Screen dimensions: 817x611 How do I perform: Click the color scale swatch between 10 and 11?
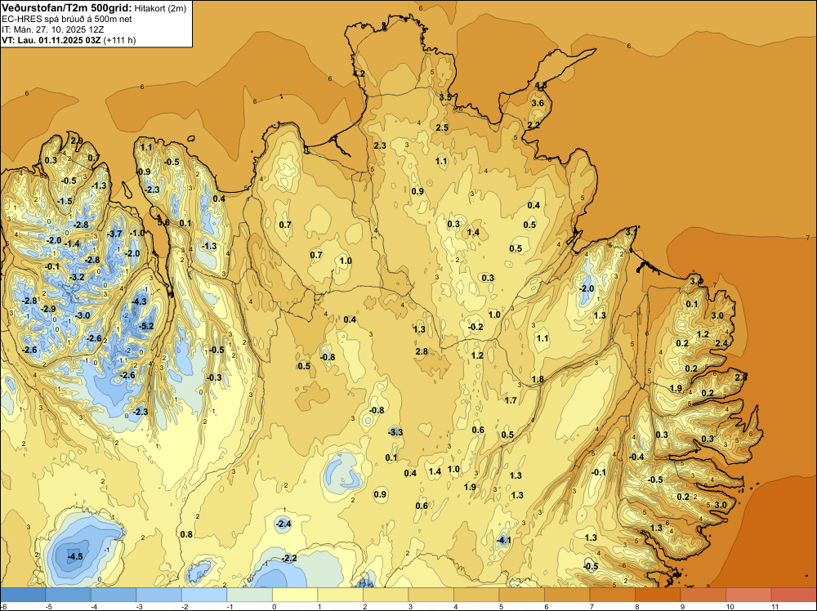tap(748, 595)
